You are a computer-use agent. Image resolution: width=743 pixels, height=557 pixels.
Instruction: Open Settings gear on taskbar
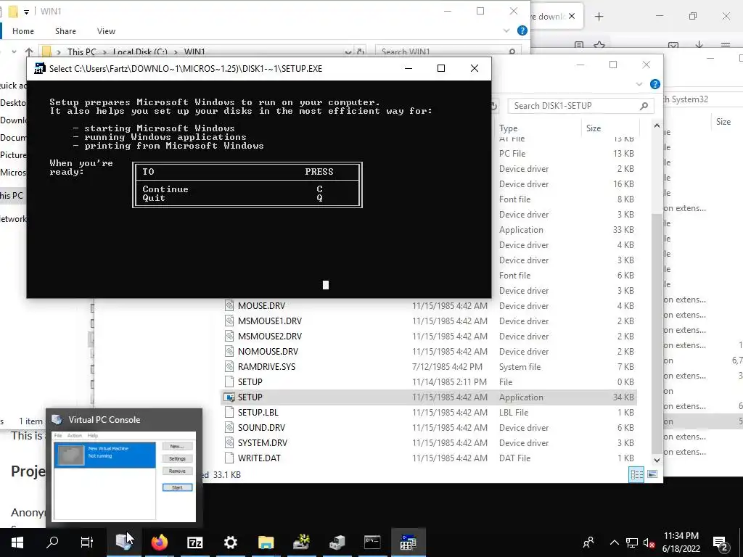[230, 542]
